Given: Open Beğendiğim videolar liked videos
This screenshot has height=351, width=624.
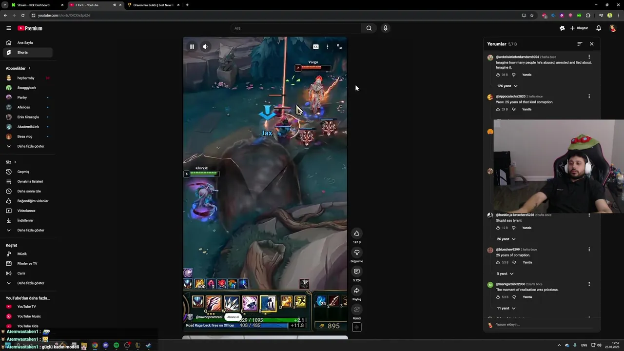Looking at the screenshot, I should tap(27, 201).
